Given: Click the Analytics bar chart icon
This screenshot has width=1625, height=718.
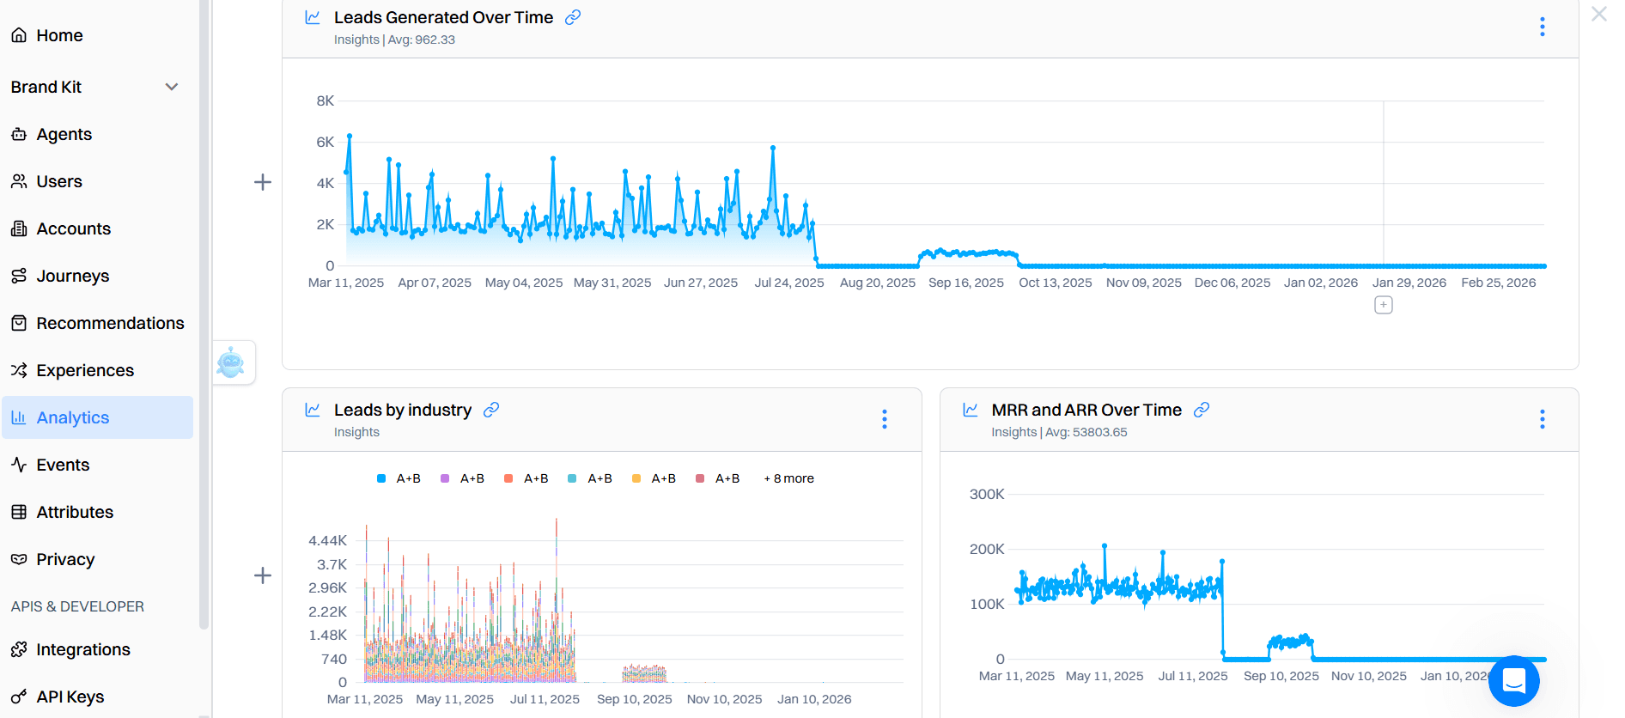Looking at the screenshot, I should [x=19, y=417].
